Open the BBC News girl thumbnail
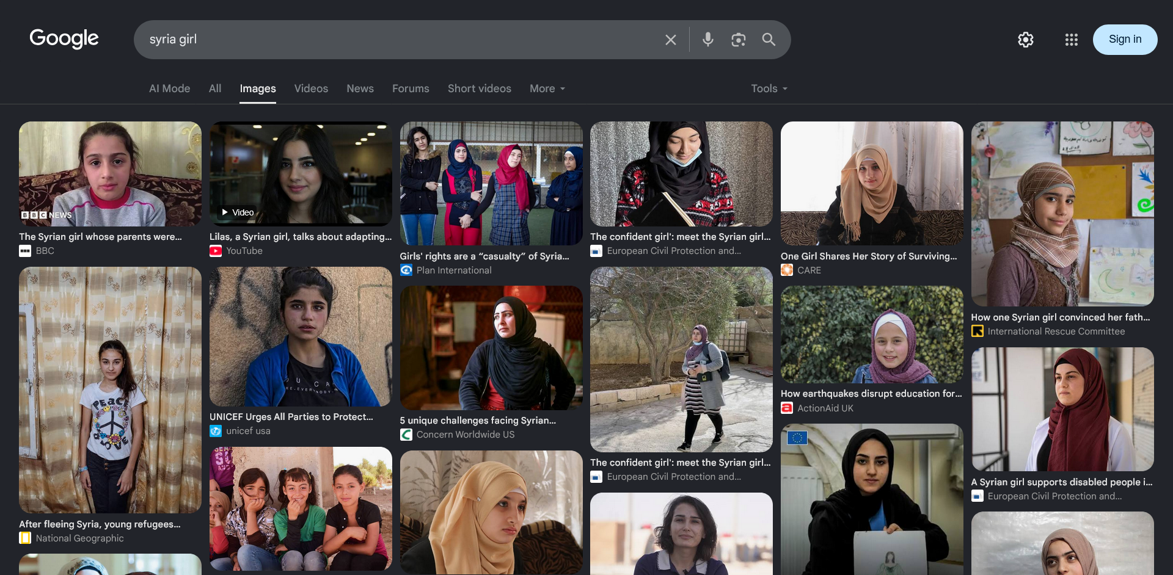The width and height of the screenshot is (1173, 575). pos(110,174)
